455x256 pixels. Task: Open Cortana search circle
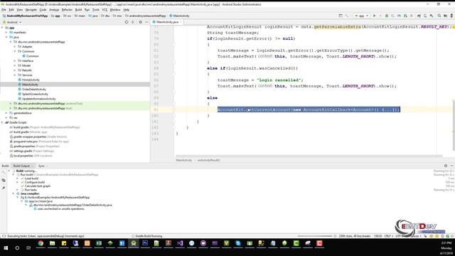(x=17, y=248)
